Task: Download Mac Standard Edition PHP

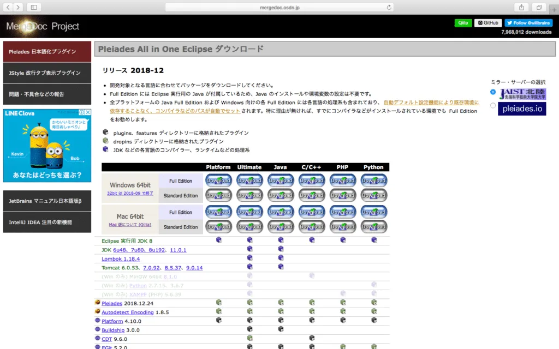Action: pyautogui.click(x=343, y=226)
